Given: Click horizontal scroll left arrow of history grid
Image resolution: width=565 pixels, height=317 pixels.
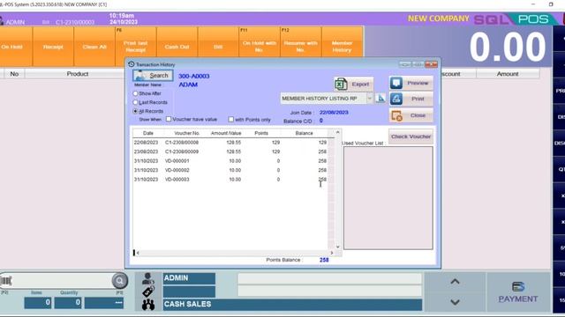Looking at the screenshot, I should point(138,253).
